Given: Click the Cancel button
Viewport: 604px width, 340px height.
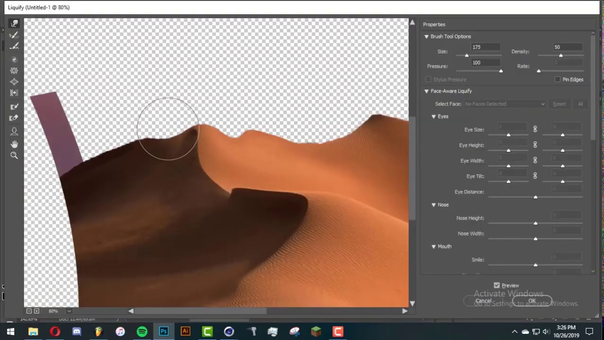Looking at the screenshot, I should [483, 301].
